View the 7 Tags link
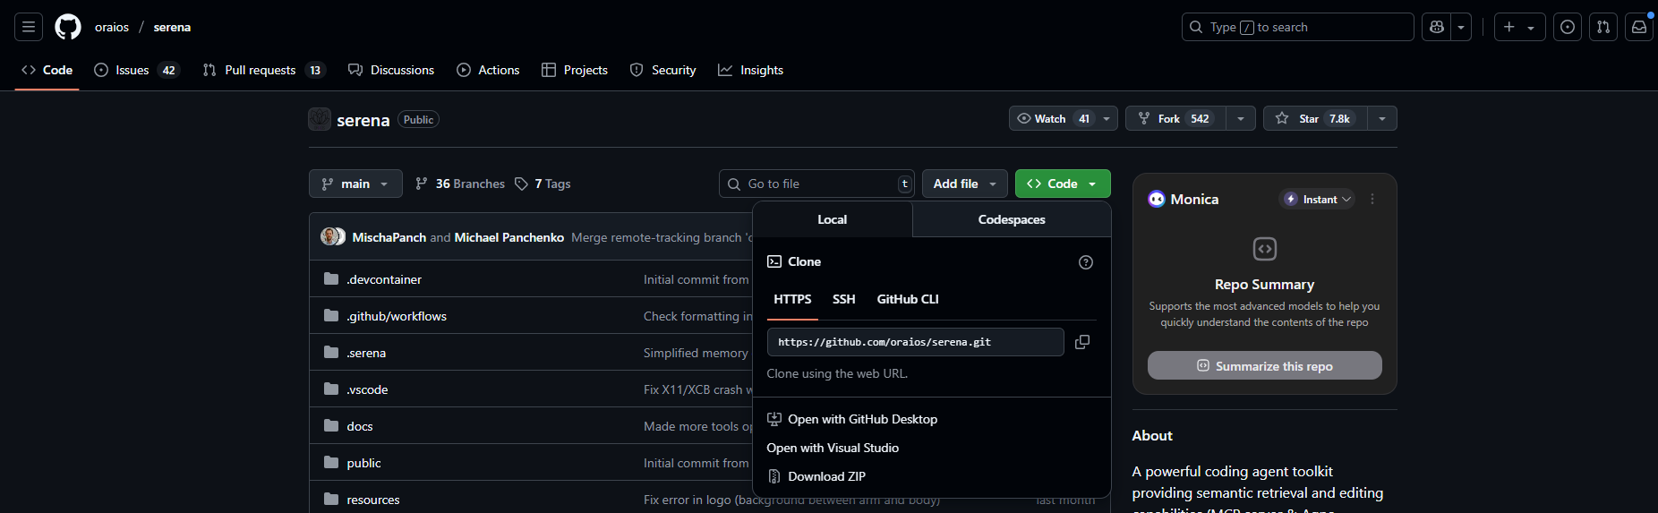1658x513 pixels. click(543, 184)
